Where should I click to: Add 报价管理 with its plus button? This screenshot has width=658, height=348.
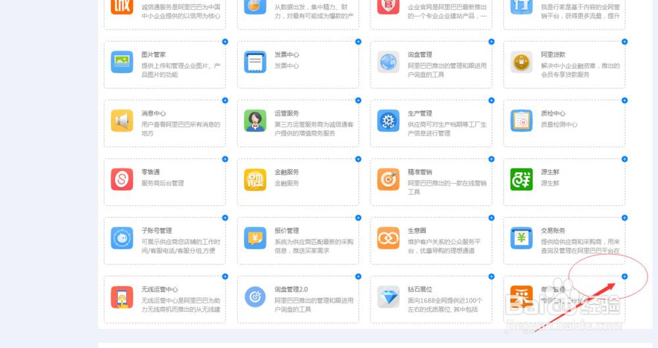(359, 218)
